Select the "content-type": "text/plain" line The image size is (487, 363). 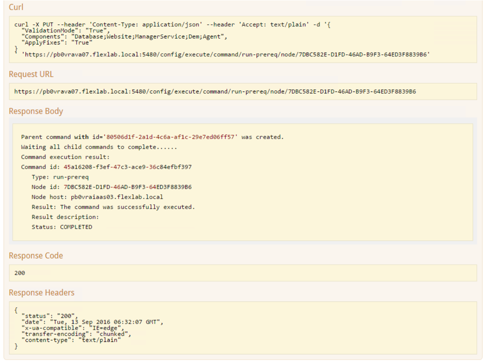71,340
